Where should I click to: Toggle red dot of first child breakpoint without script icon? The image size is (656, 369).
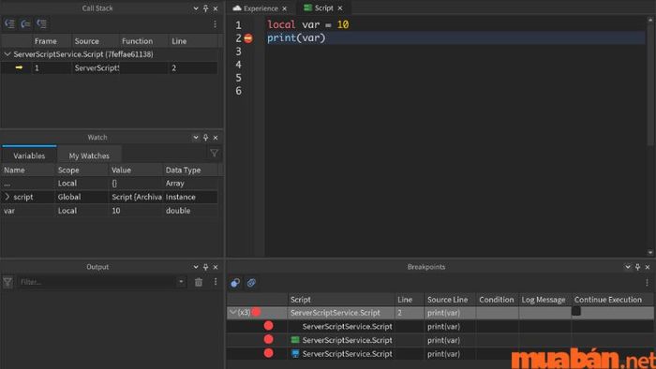269,326
